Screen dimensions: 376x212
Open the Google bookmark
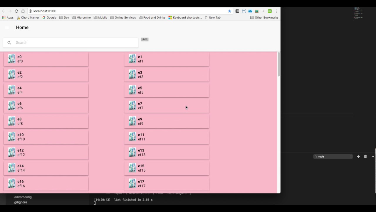pyautogui.click(x=49, y=18)
